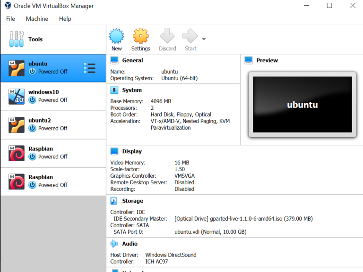This screenshot has width=363, height=272.
Task: Open ubuntu machine's list menu icon
Action: [89, 68]
